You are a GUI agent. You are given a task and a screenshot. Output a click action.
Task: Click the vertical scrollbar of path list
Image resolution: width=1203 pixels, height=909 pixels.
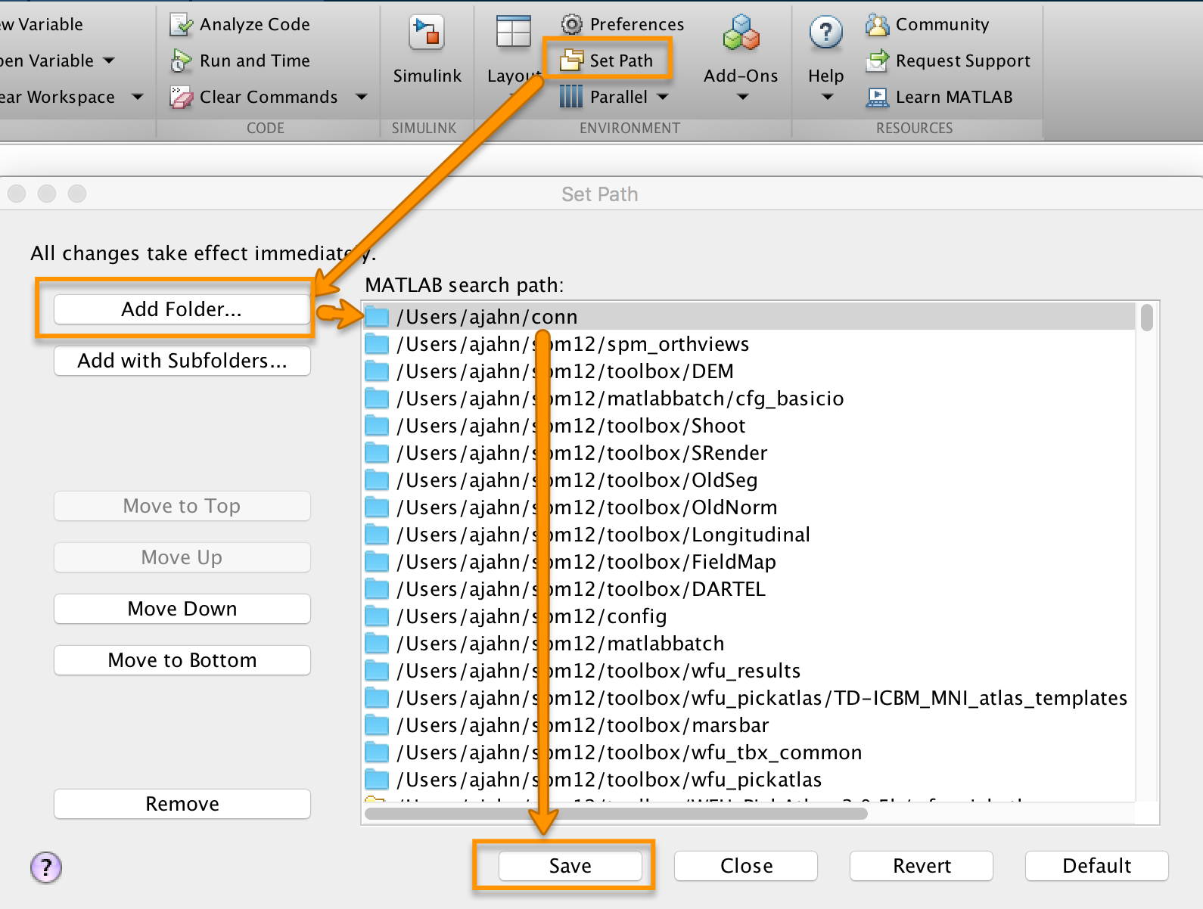1147,318
